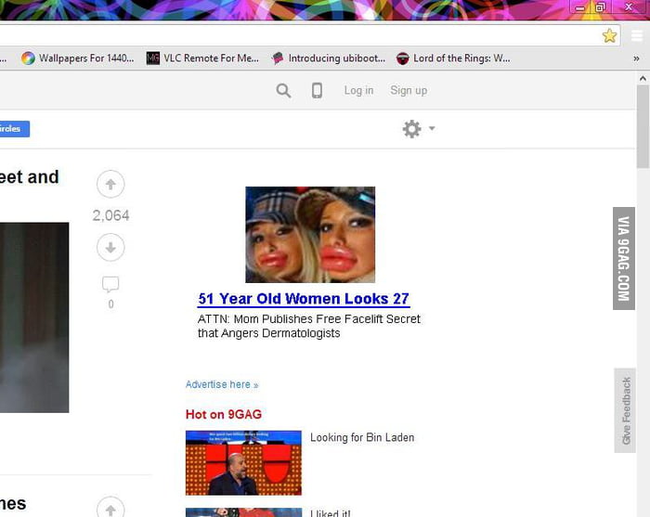Open the 51 Year Old Women ad link
The image size is (650, 517).
(304, 299)
